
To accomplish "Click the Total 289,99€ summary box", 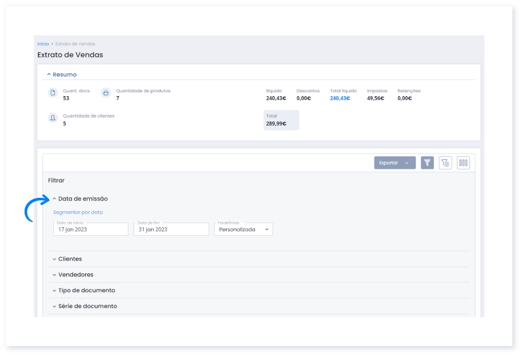I will coord(281,120).
